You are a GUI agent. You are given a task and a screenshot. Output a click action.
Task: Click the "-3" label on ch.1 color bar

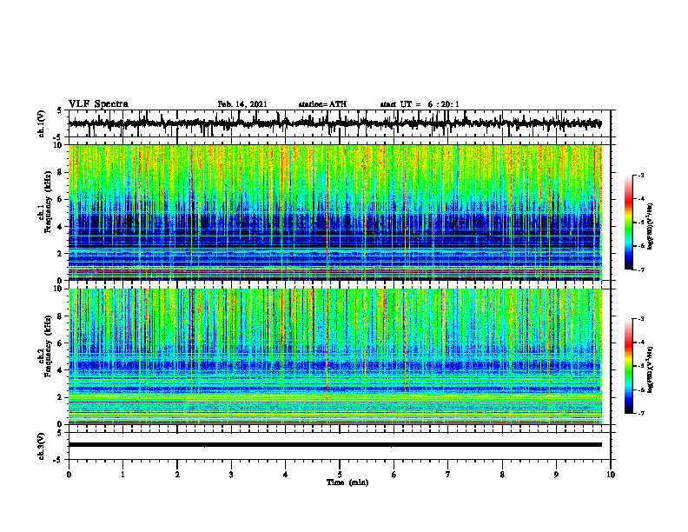641,175
